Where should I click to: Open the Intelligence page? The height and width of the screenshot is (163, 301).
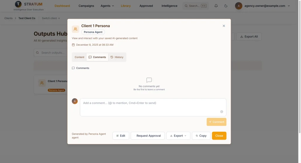pyautogui.click(x=169, y=6)
